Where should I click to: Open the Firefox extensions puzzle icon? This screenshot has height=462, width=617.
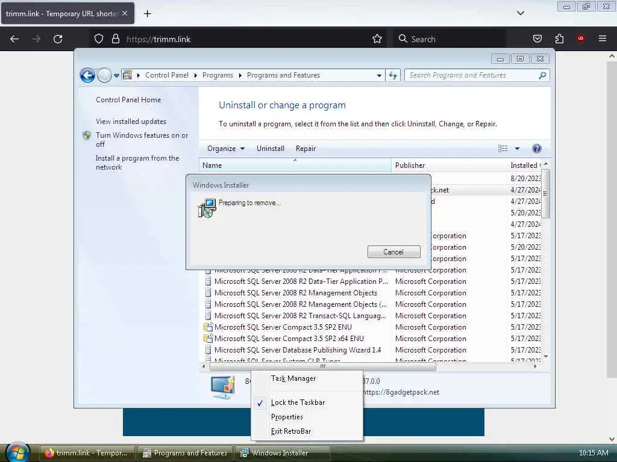pyautogui.click(x=559, y=38)
